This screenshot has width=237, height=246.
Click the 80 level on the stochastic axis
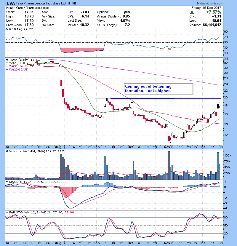226,218
